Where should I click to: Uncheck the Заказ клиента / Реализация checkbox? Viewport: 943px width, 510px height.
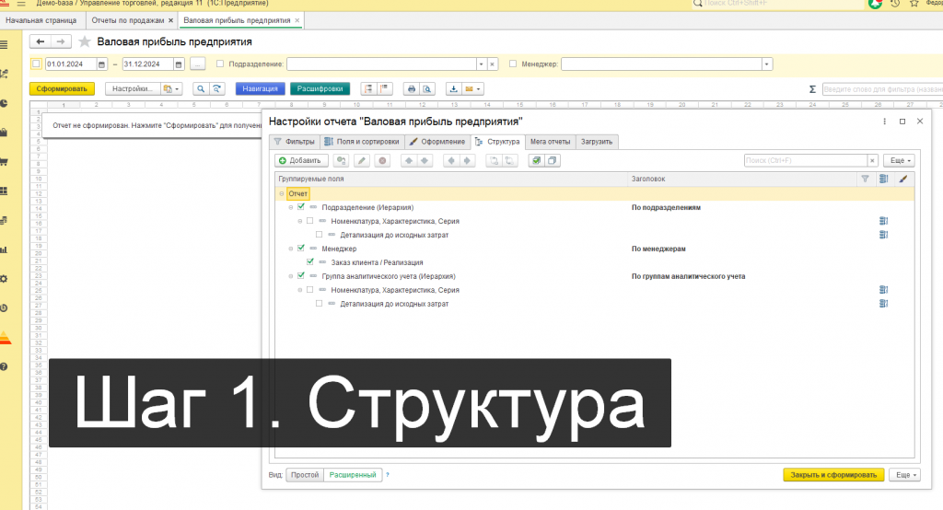[310, 261]
